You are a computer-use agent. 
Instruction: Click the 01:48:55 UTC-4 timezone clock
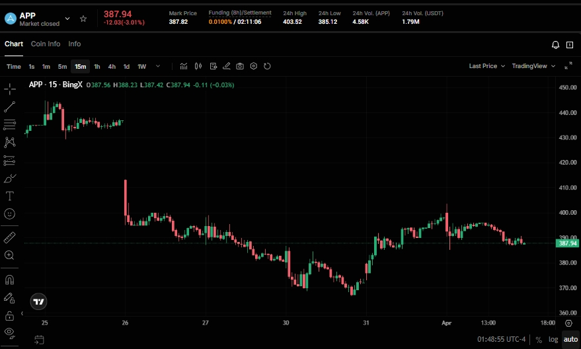502,340
